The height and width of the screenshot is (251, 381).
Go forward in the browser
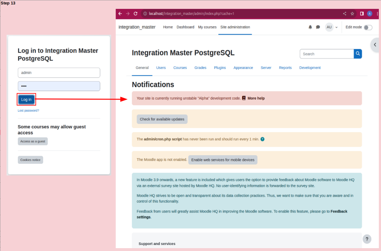point(128,14)
